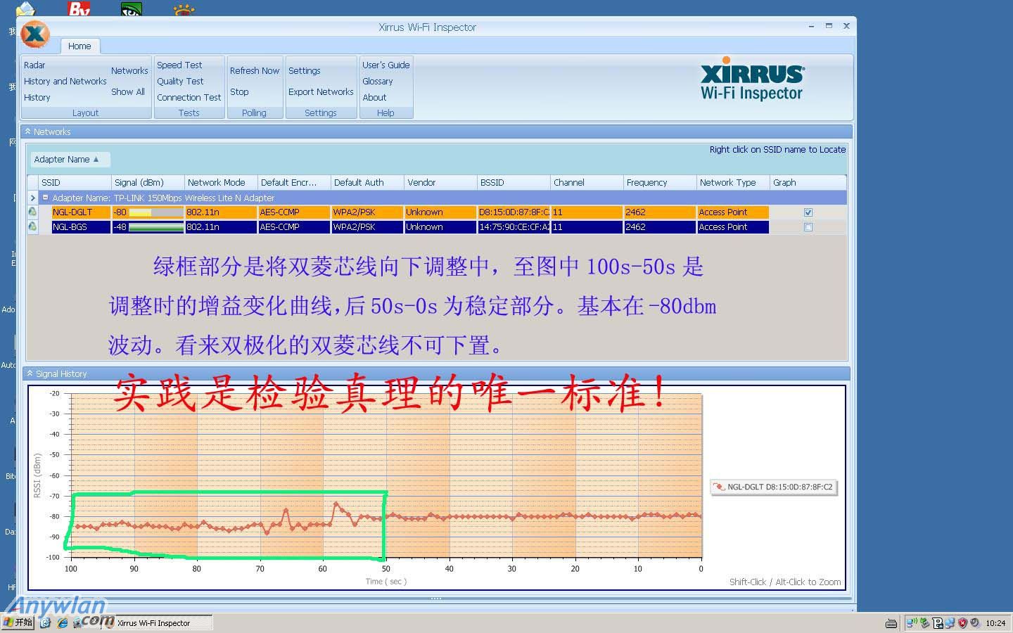Run the Speed Test

(x=179, y=65)
